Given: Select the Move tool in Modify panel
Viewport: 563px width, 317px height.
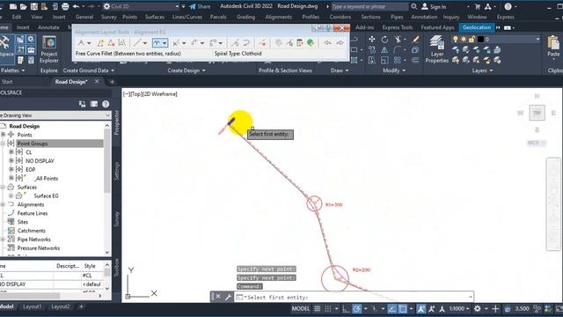Looking at the screenshot, I should (x=372, y=39).
